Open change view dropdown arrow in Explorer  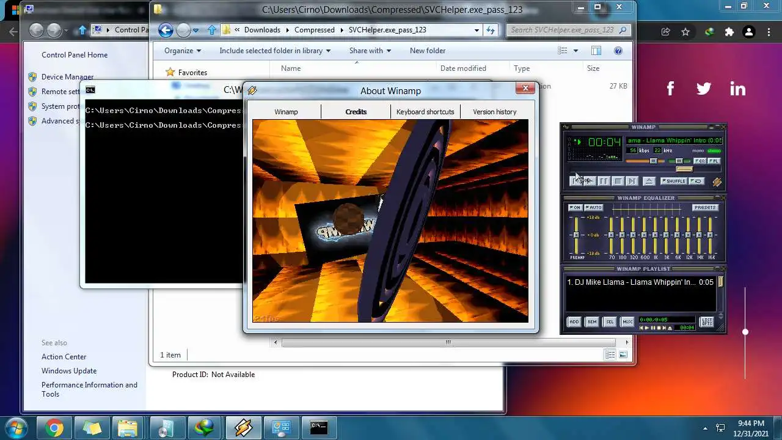576,51
